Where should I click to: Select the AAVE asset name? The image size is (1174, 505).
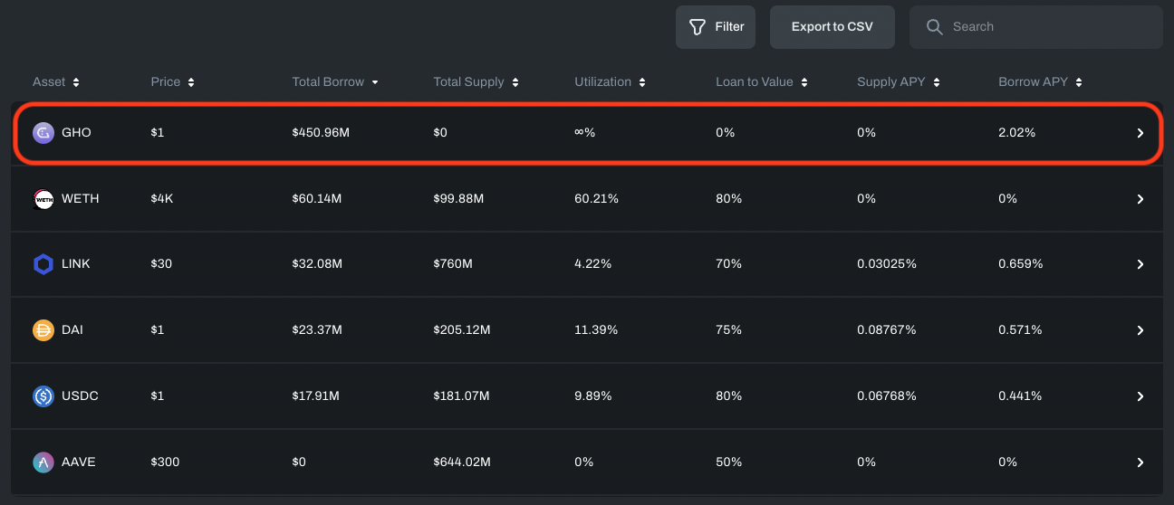[x=79, y=462]
